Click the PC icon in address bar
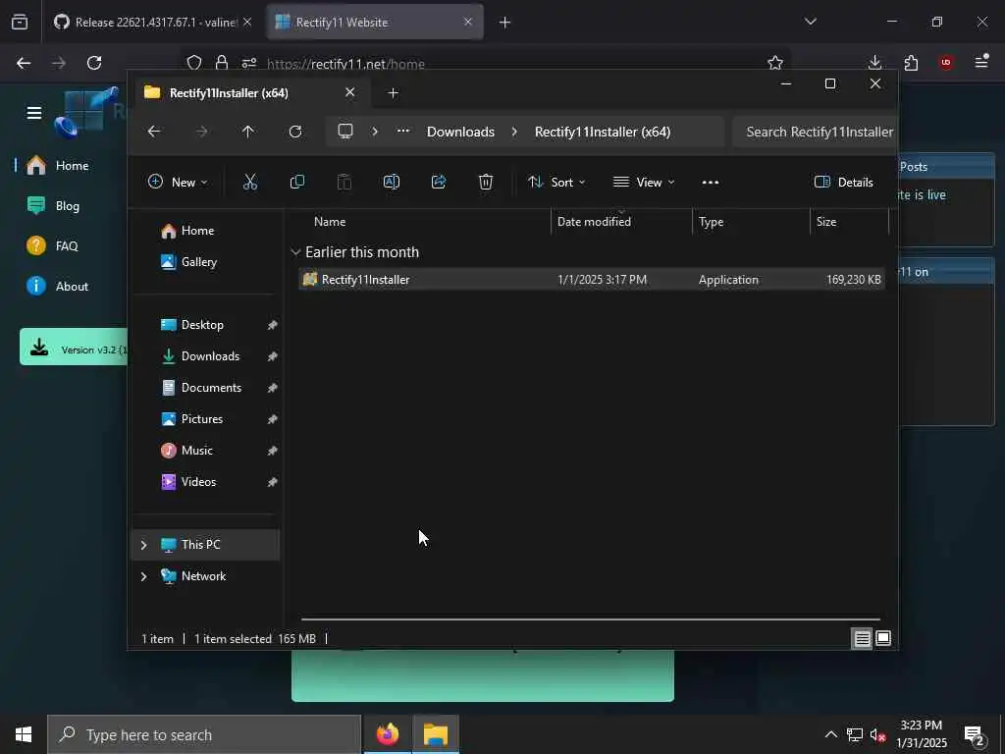The height and width of the screenshot is (754, 1005). [345, 132]
